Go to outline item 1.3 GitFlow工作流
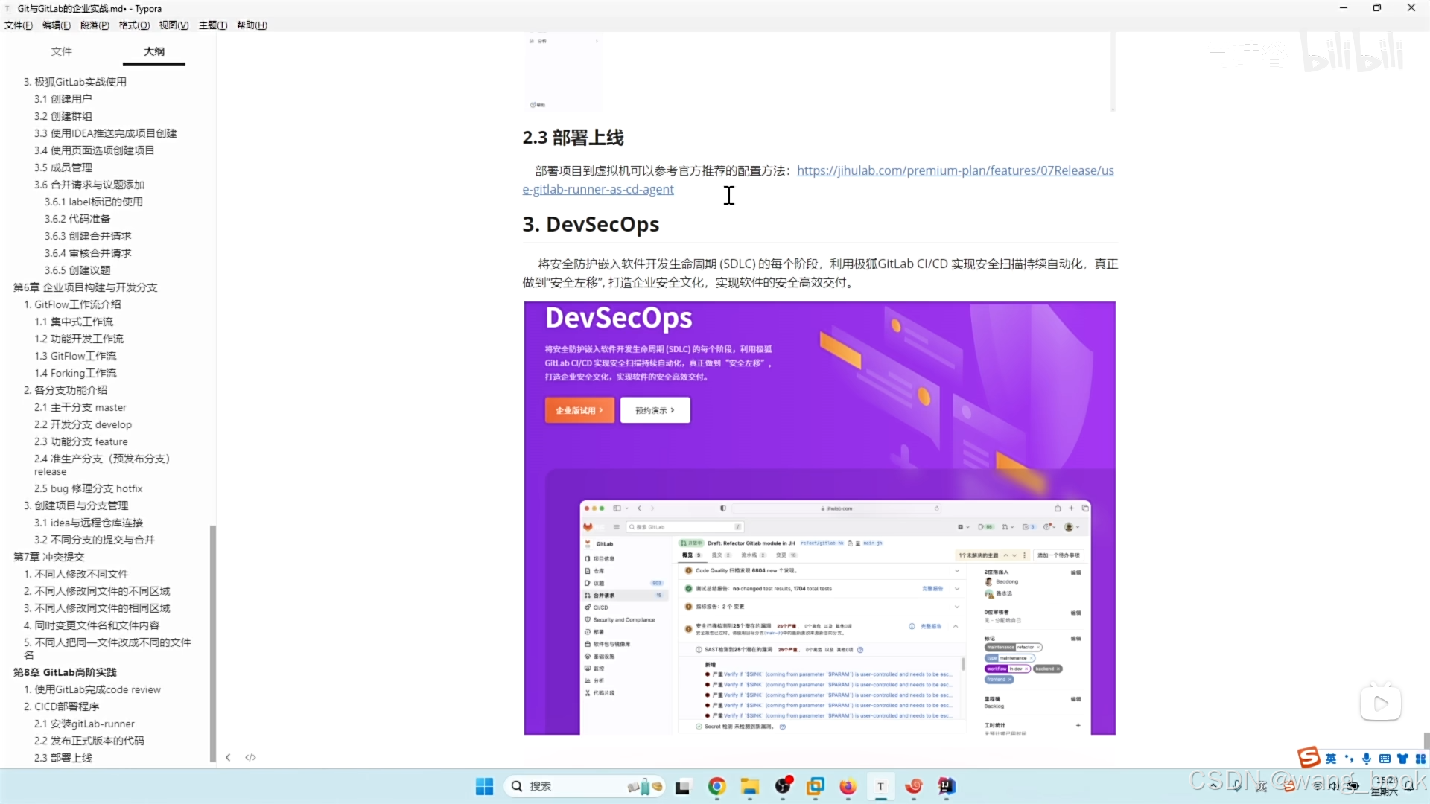 [75, 356]
